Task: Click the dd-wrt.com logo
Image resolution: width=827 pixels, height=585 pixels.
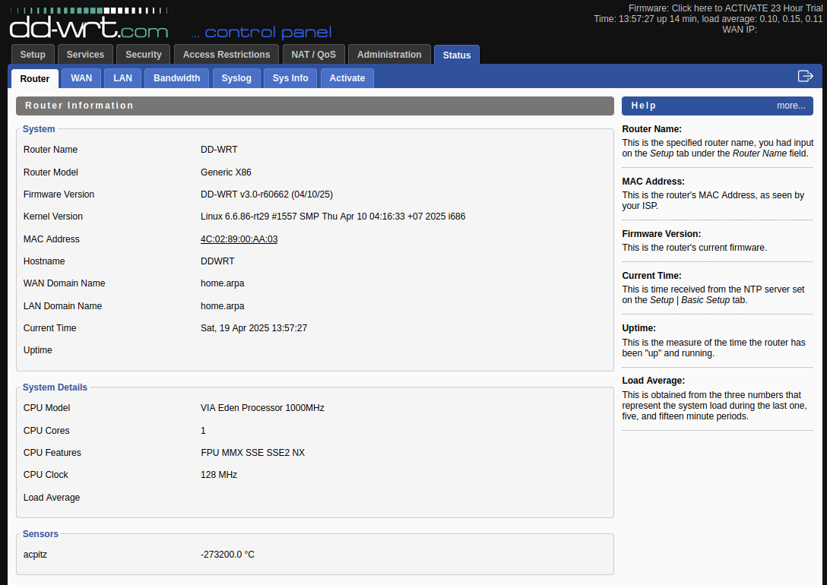Action: coord(89,24)
